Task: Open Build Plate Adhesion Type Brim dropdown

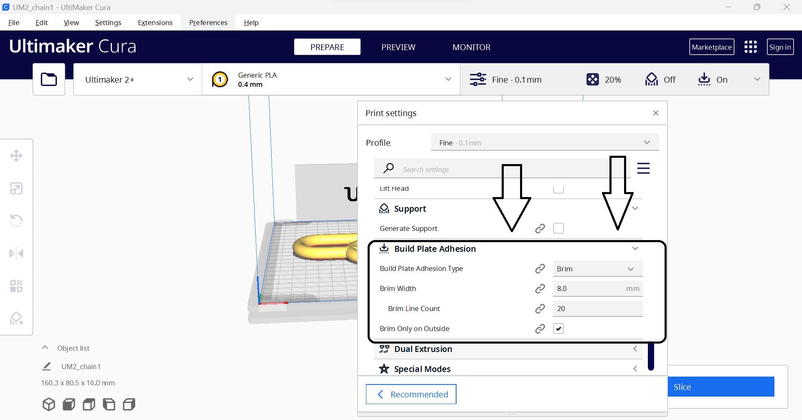Action: tap(597, 269)
